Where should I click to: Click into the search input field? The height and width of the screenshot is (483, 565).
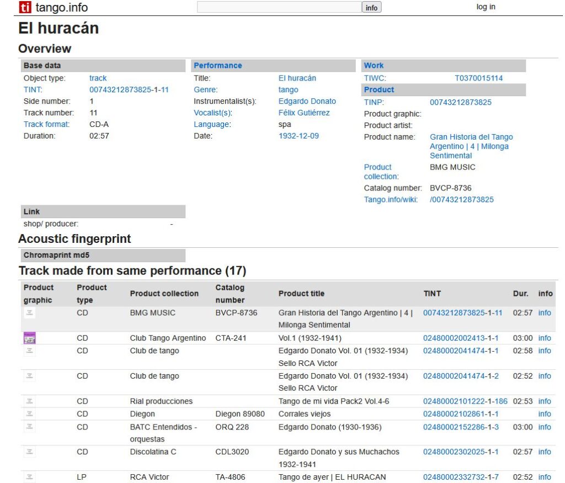(x=279, y=7)
